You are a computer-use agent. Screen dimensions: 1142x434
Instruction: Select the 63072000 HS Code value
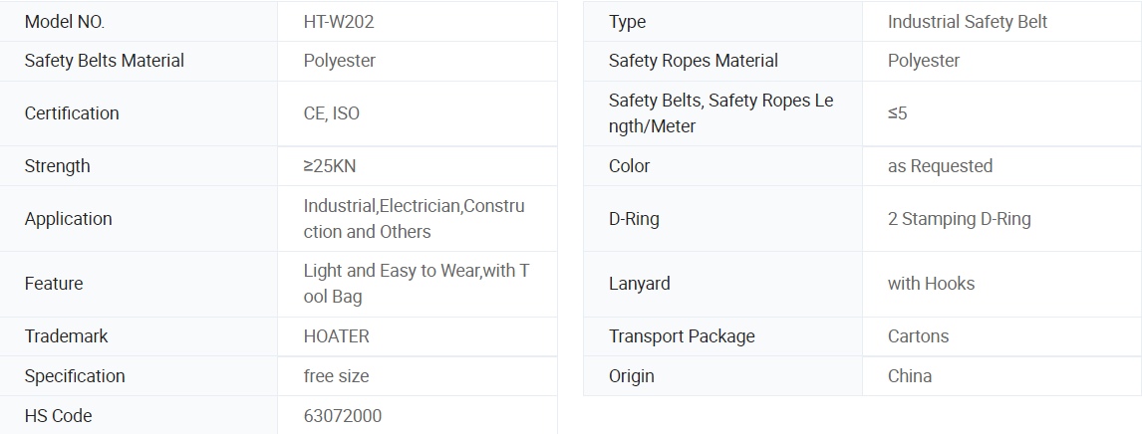tap(343, 416)
